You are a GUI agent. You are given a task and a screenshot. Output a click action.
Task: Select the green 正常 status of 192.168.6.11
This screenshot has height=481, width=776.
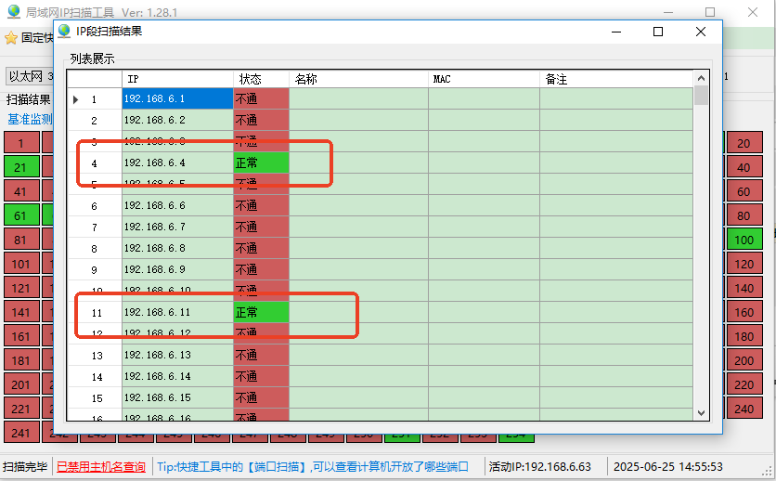point(261,313)
